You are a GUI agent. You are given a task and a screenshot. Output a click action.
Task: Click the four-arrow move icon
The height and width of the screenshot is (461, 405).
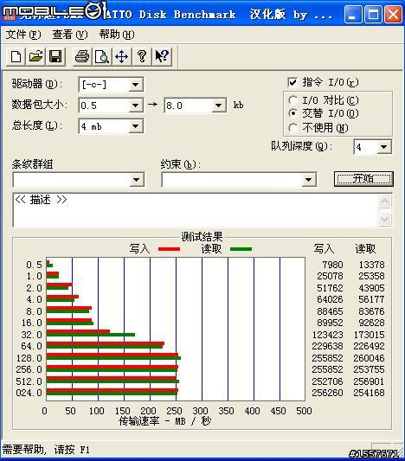[x=121, y=56]
